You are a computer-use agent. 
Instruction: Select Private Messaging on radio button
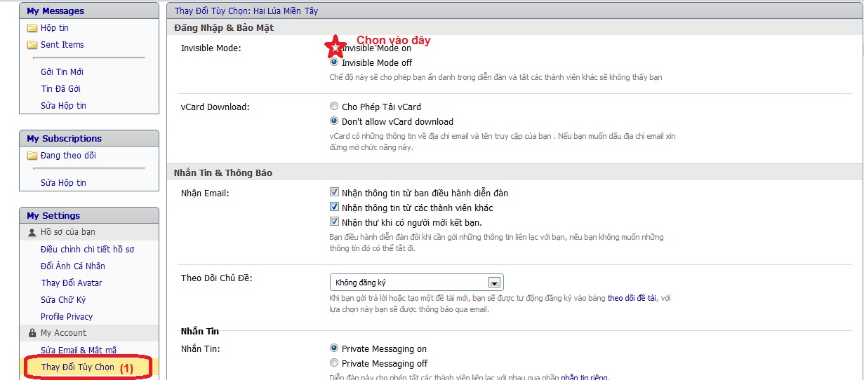pos(334,348)
